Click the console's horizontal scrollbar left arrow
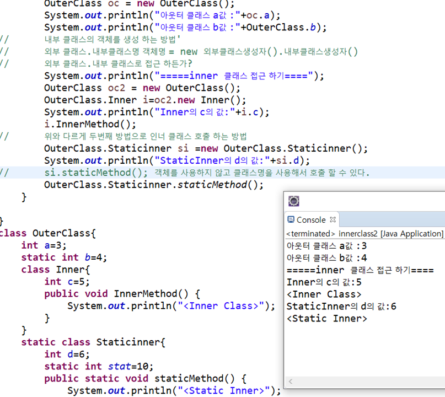445x397 pixels. coord(291,382)
